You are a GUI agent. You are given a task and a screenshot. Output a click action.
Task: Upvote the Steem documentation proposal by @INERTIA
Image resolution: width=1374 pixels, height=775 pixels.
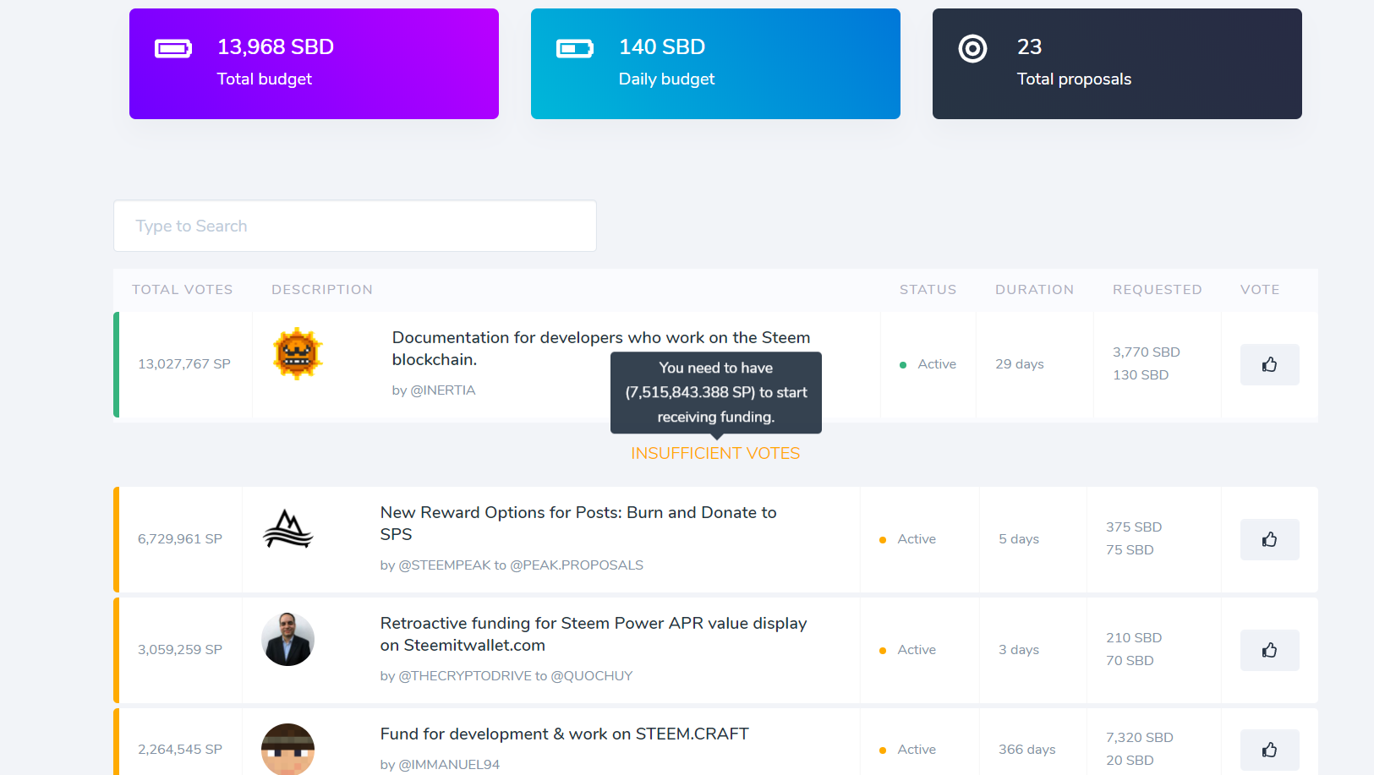(x=1269, y=364)
